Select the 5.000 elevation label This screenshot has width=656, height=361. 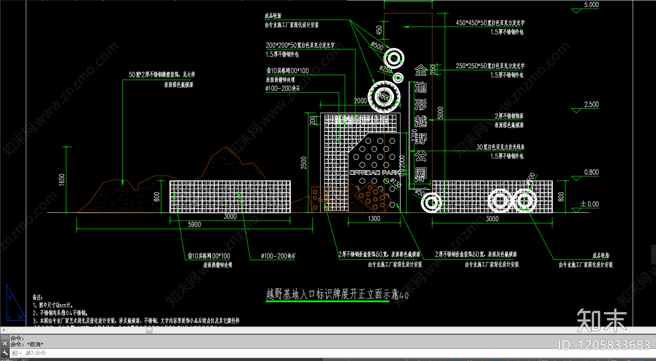[x=591, y=5]
